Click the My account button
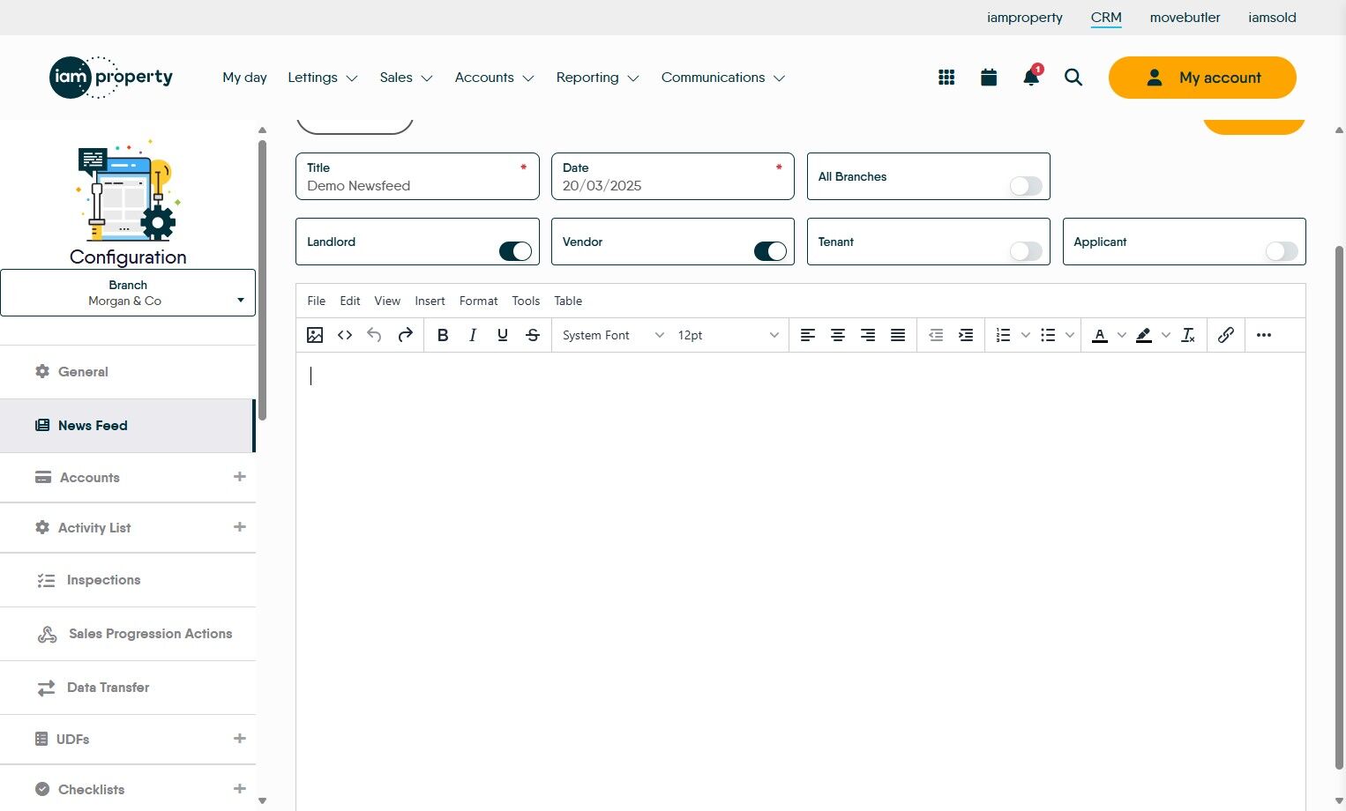The image size is (1346, 811). 1202,78
